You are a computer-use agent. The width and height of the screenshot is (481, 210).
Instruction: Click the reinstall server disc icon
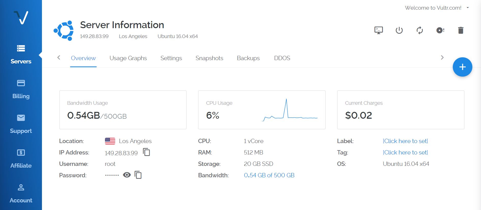click(x=440, y=30)
